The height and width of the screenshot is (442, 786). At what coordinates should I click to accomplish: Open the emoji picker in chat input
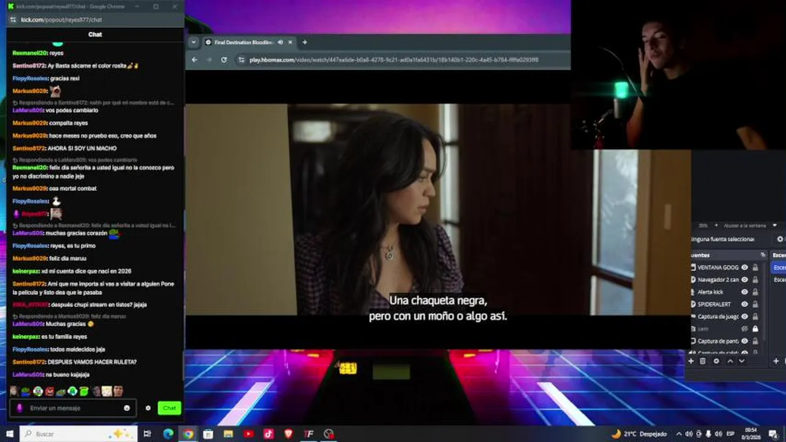click(127, 408)
